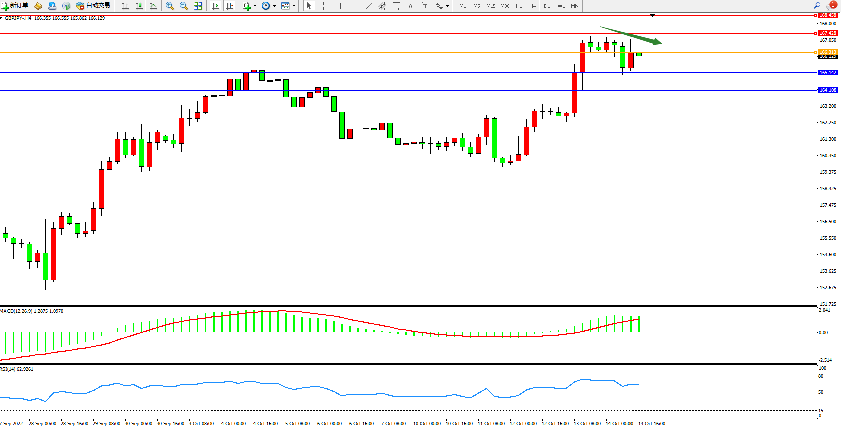
Task: Open the periodicity clock dropdown arrow
Action: 274,6
